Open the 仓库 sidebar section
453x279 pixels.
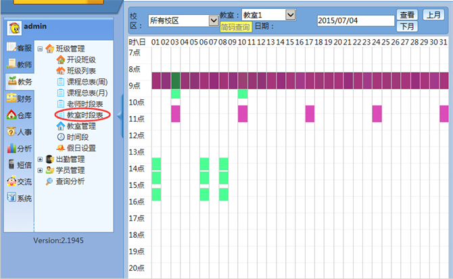click(x=20, y=115)
